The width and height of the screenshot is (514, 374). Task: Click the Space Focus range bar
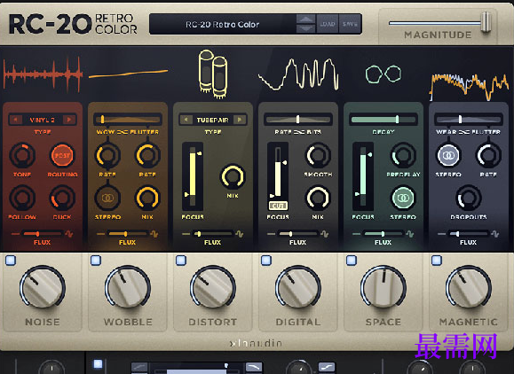click(363, 176)
